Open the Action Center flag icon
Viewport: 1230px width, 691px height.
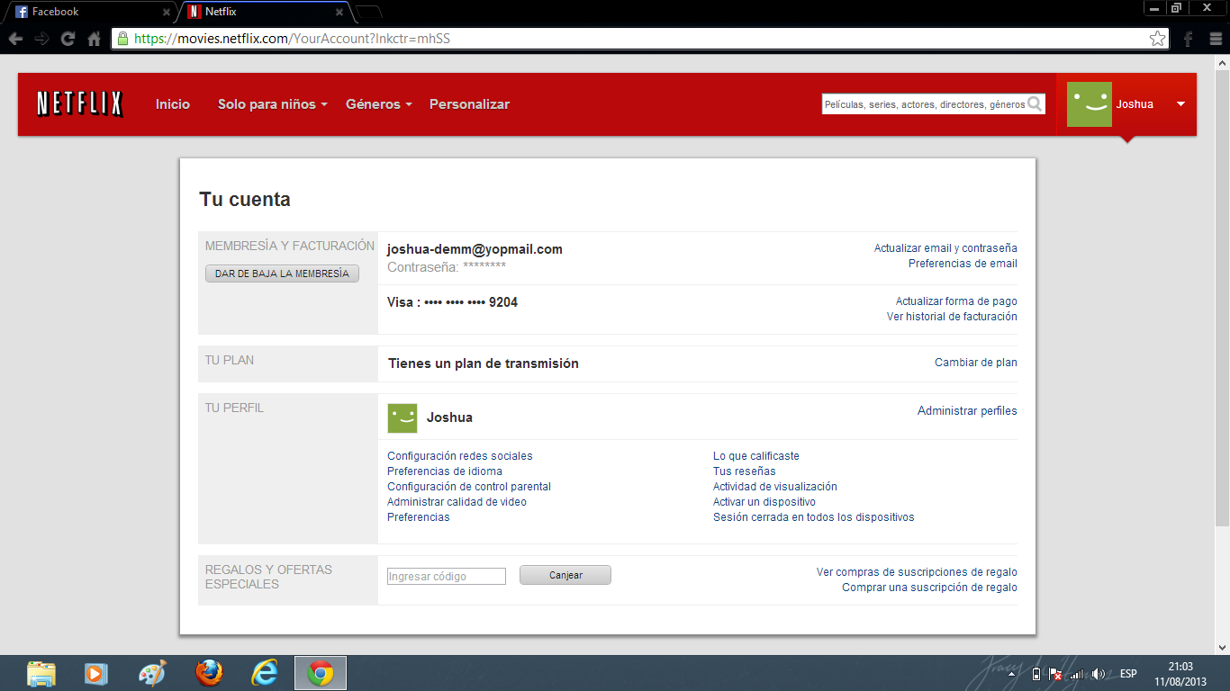(1055, 674)
